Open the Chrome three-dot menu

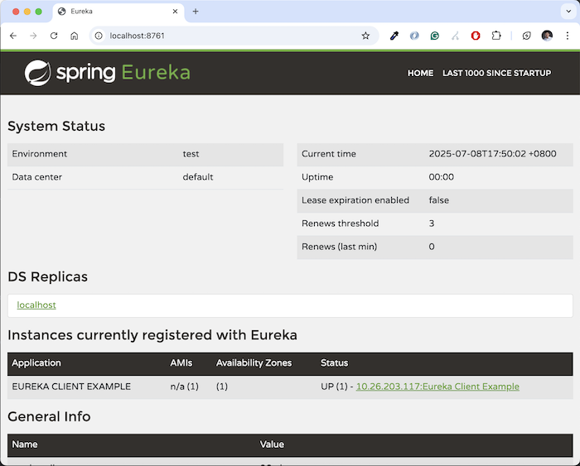click(x=567, y=36)
